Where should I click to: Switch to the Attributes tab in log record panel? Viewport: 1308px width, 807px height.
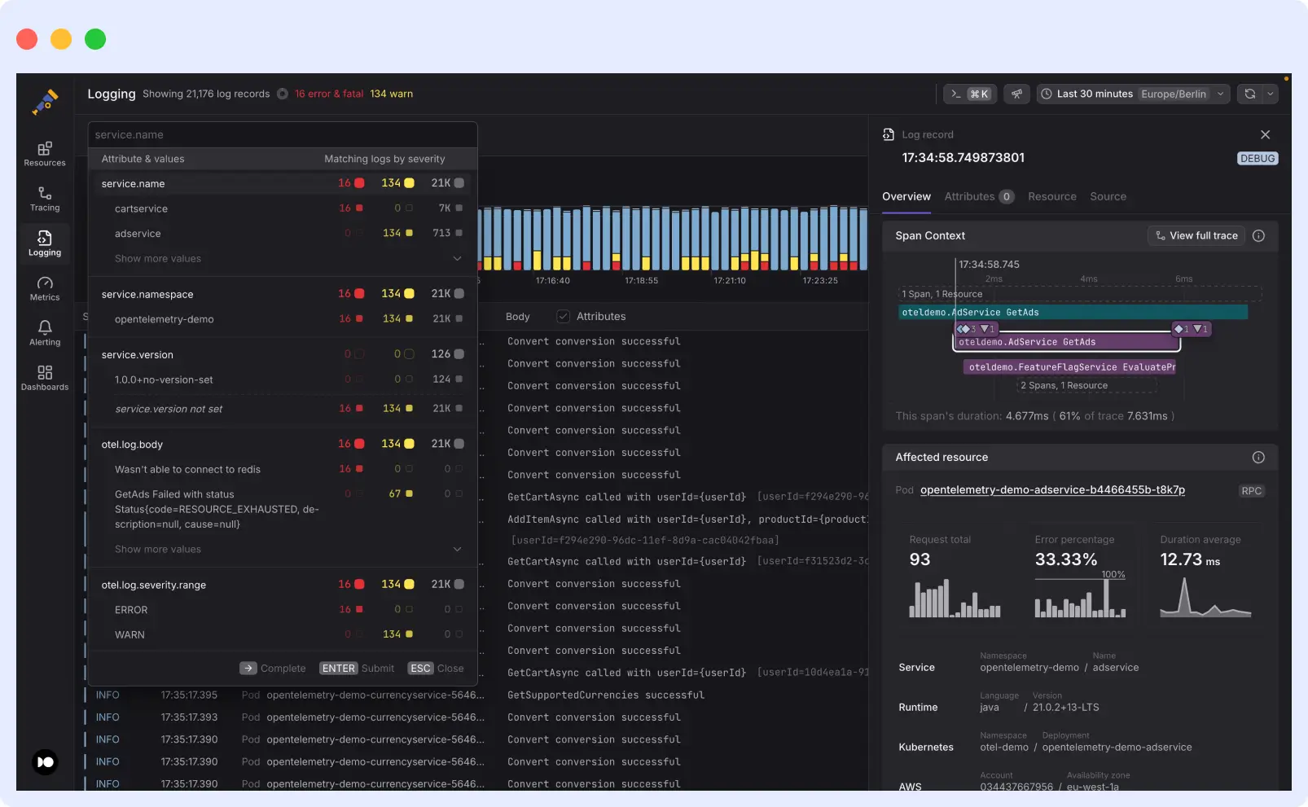(x=971, y=196)
